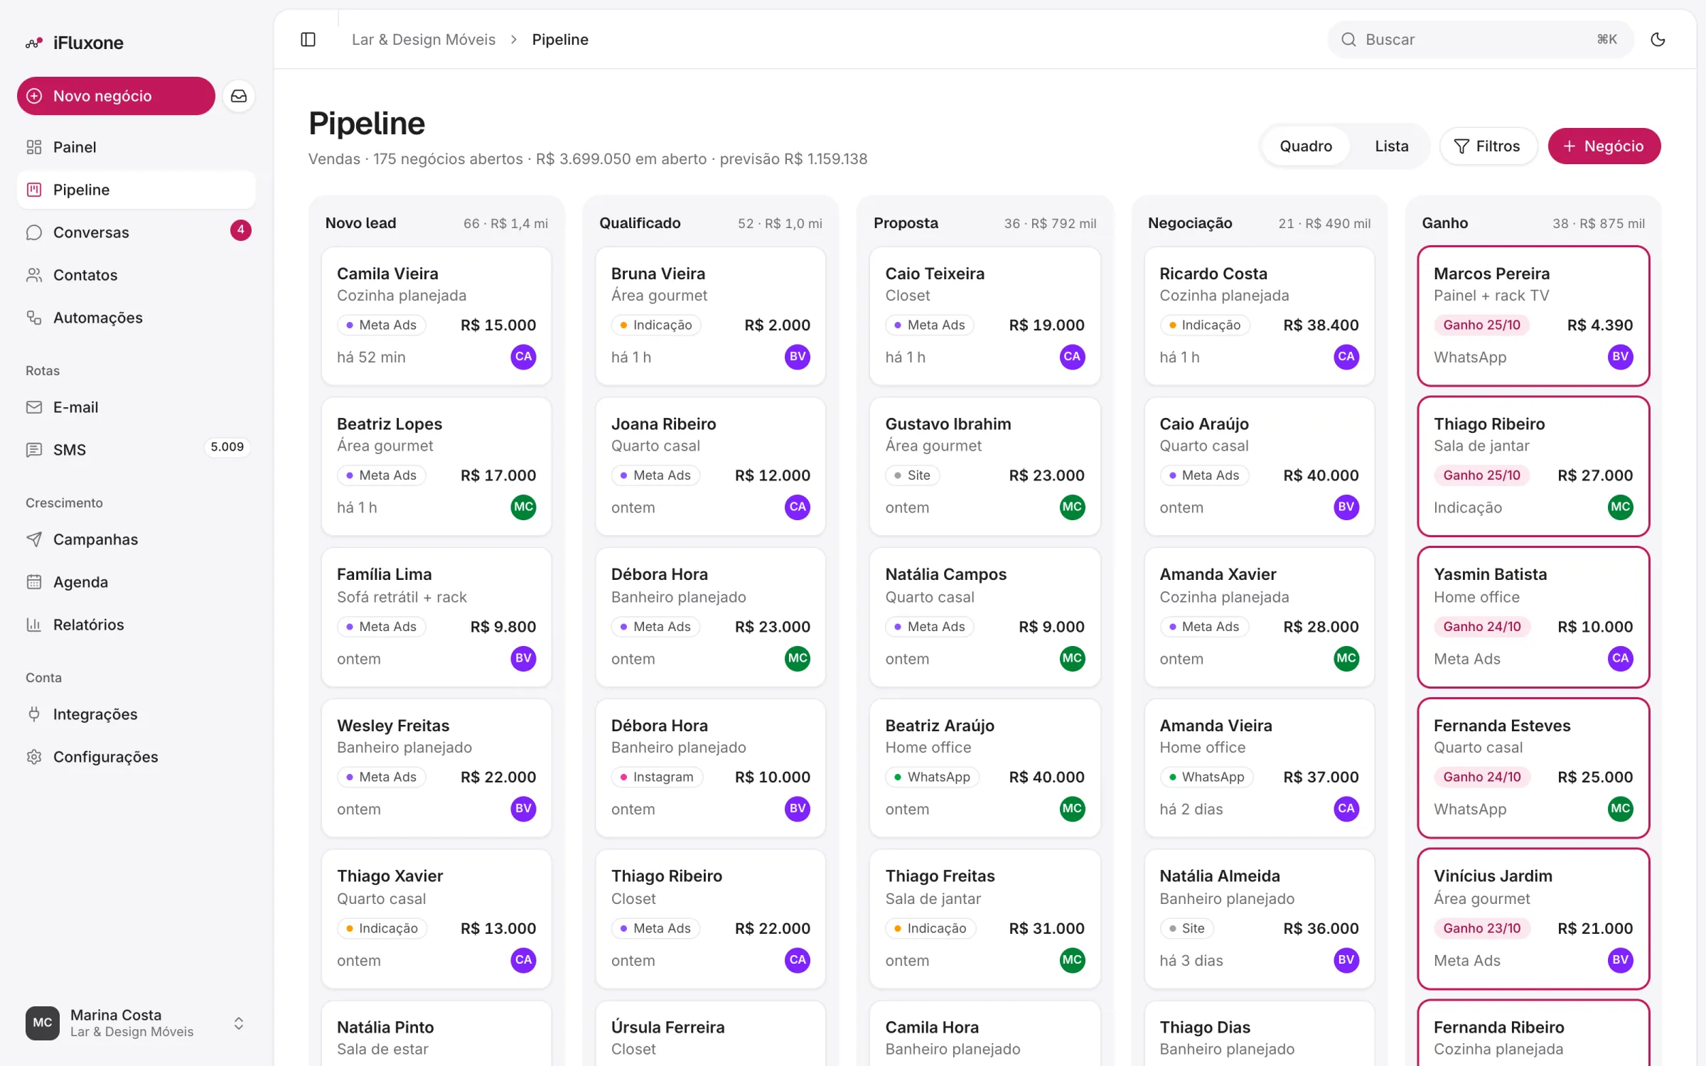
Task: Open the SMS route item
Action: click(136, 450)
